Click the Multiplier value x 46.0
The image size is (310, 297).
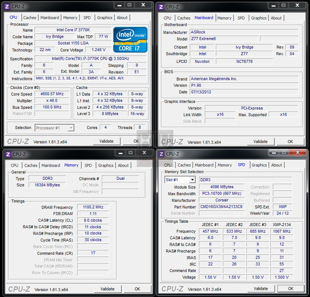[x=52, y=101]
